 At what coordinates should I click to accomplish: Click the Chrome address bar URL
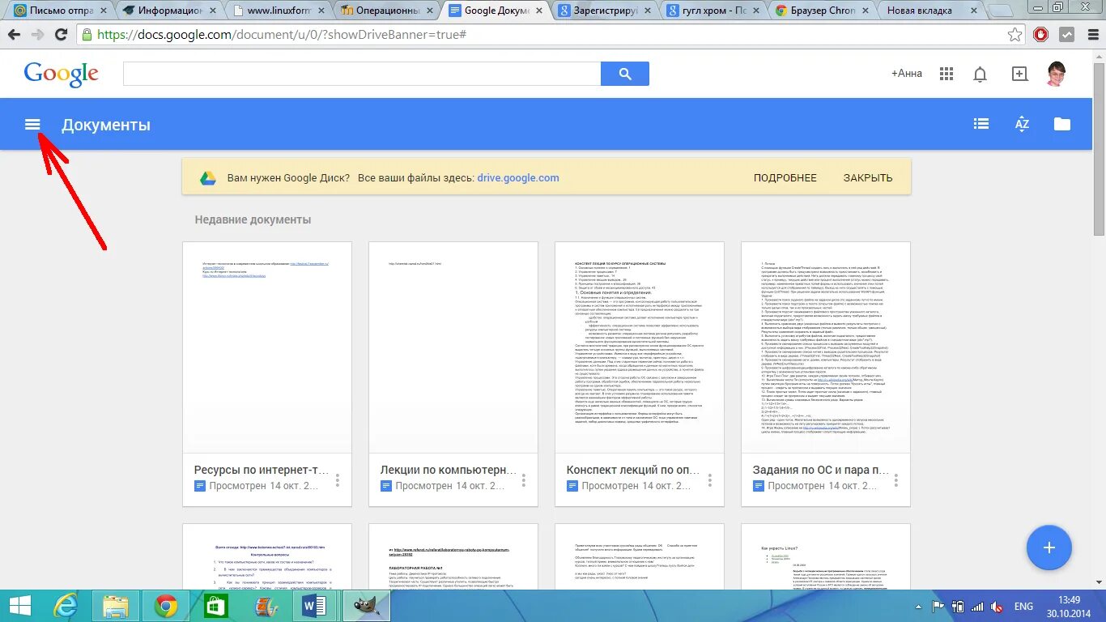point(282,35)
